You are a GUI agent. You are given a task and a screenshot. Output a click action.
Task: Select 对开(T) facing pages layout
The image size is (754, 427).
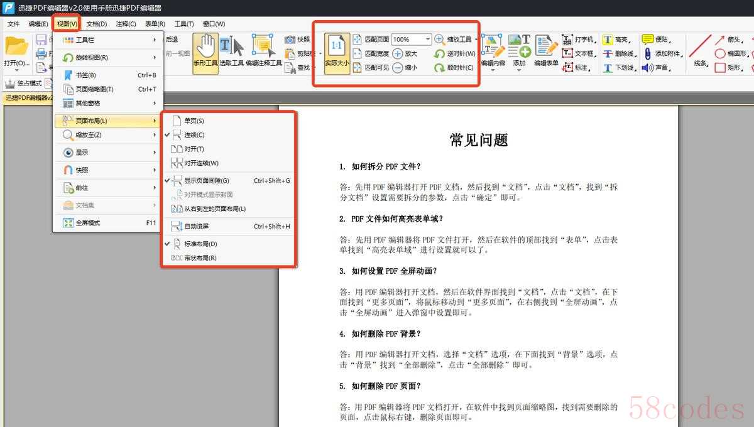coord(229,149)
